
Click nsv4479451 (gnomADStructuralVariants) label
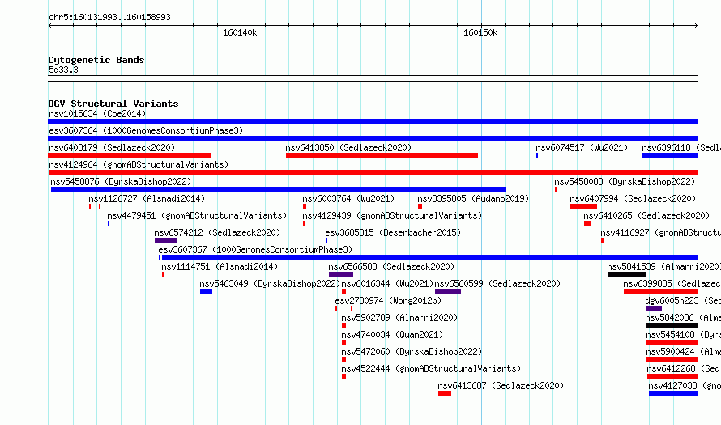197,215
